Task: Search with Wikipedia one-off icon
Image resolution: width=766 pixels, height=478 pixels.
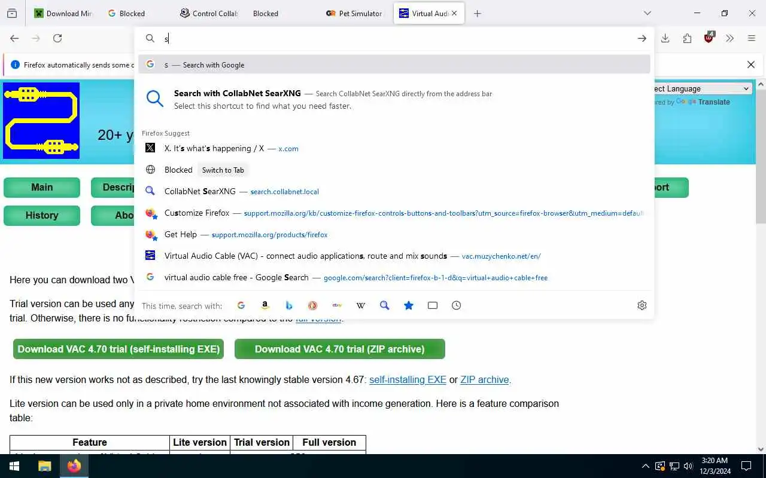Action: [361, 305]
